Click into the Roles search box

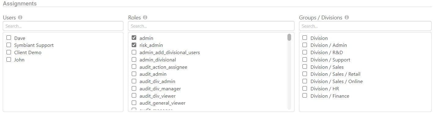[x=211, y=26]
